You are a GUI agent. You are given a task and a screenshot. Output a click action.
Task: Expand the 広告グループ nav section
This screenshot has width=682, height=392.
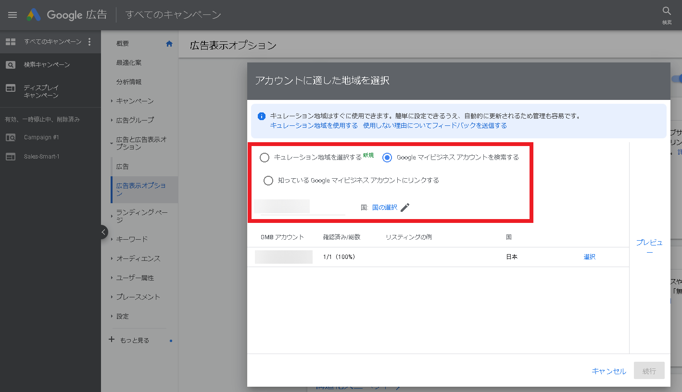(112, 120)
